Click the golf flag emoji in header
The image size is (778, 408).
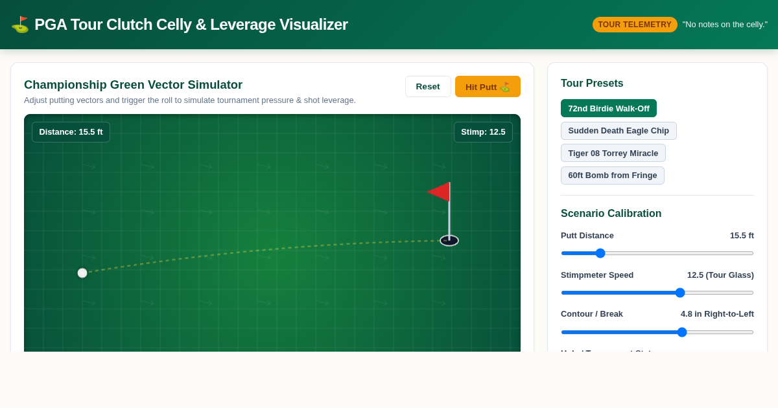[20, 25]
